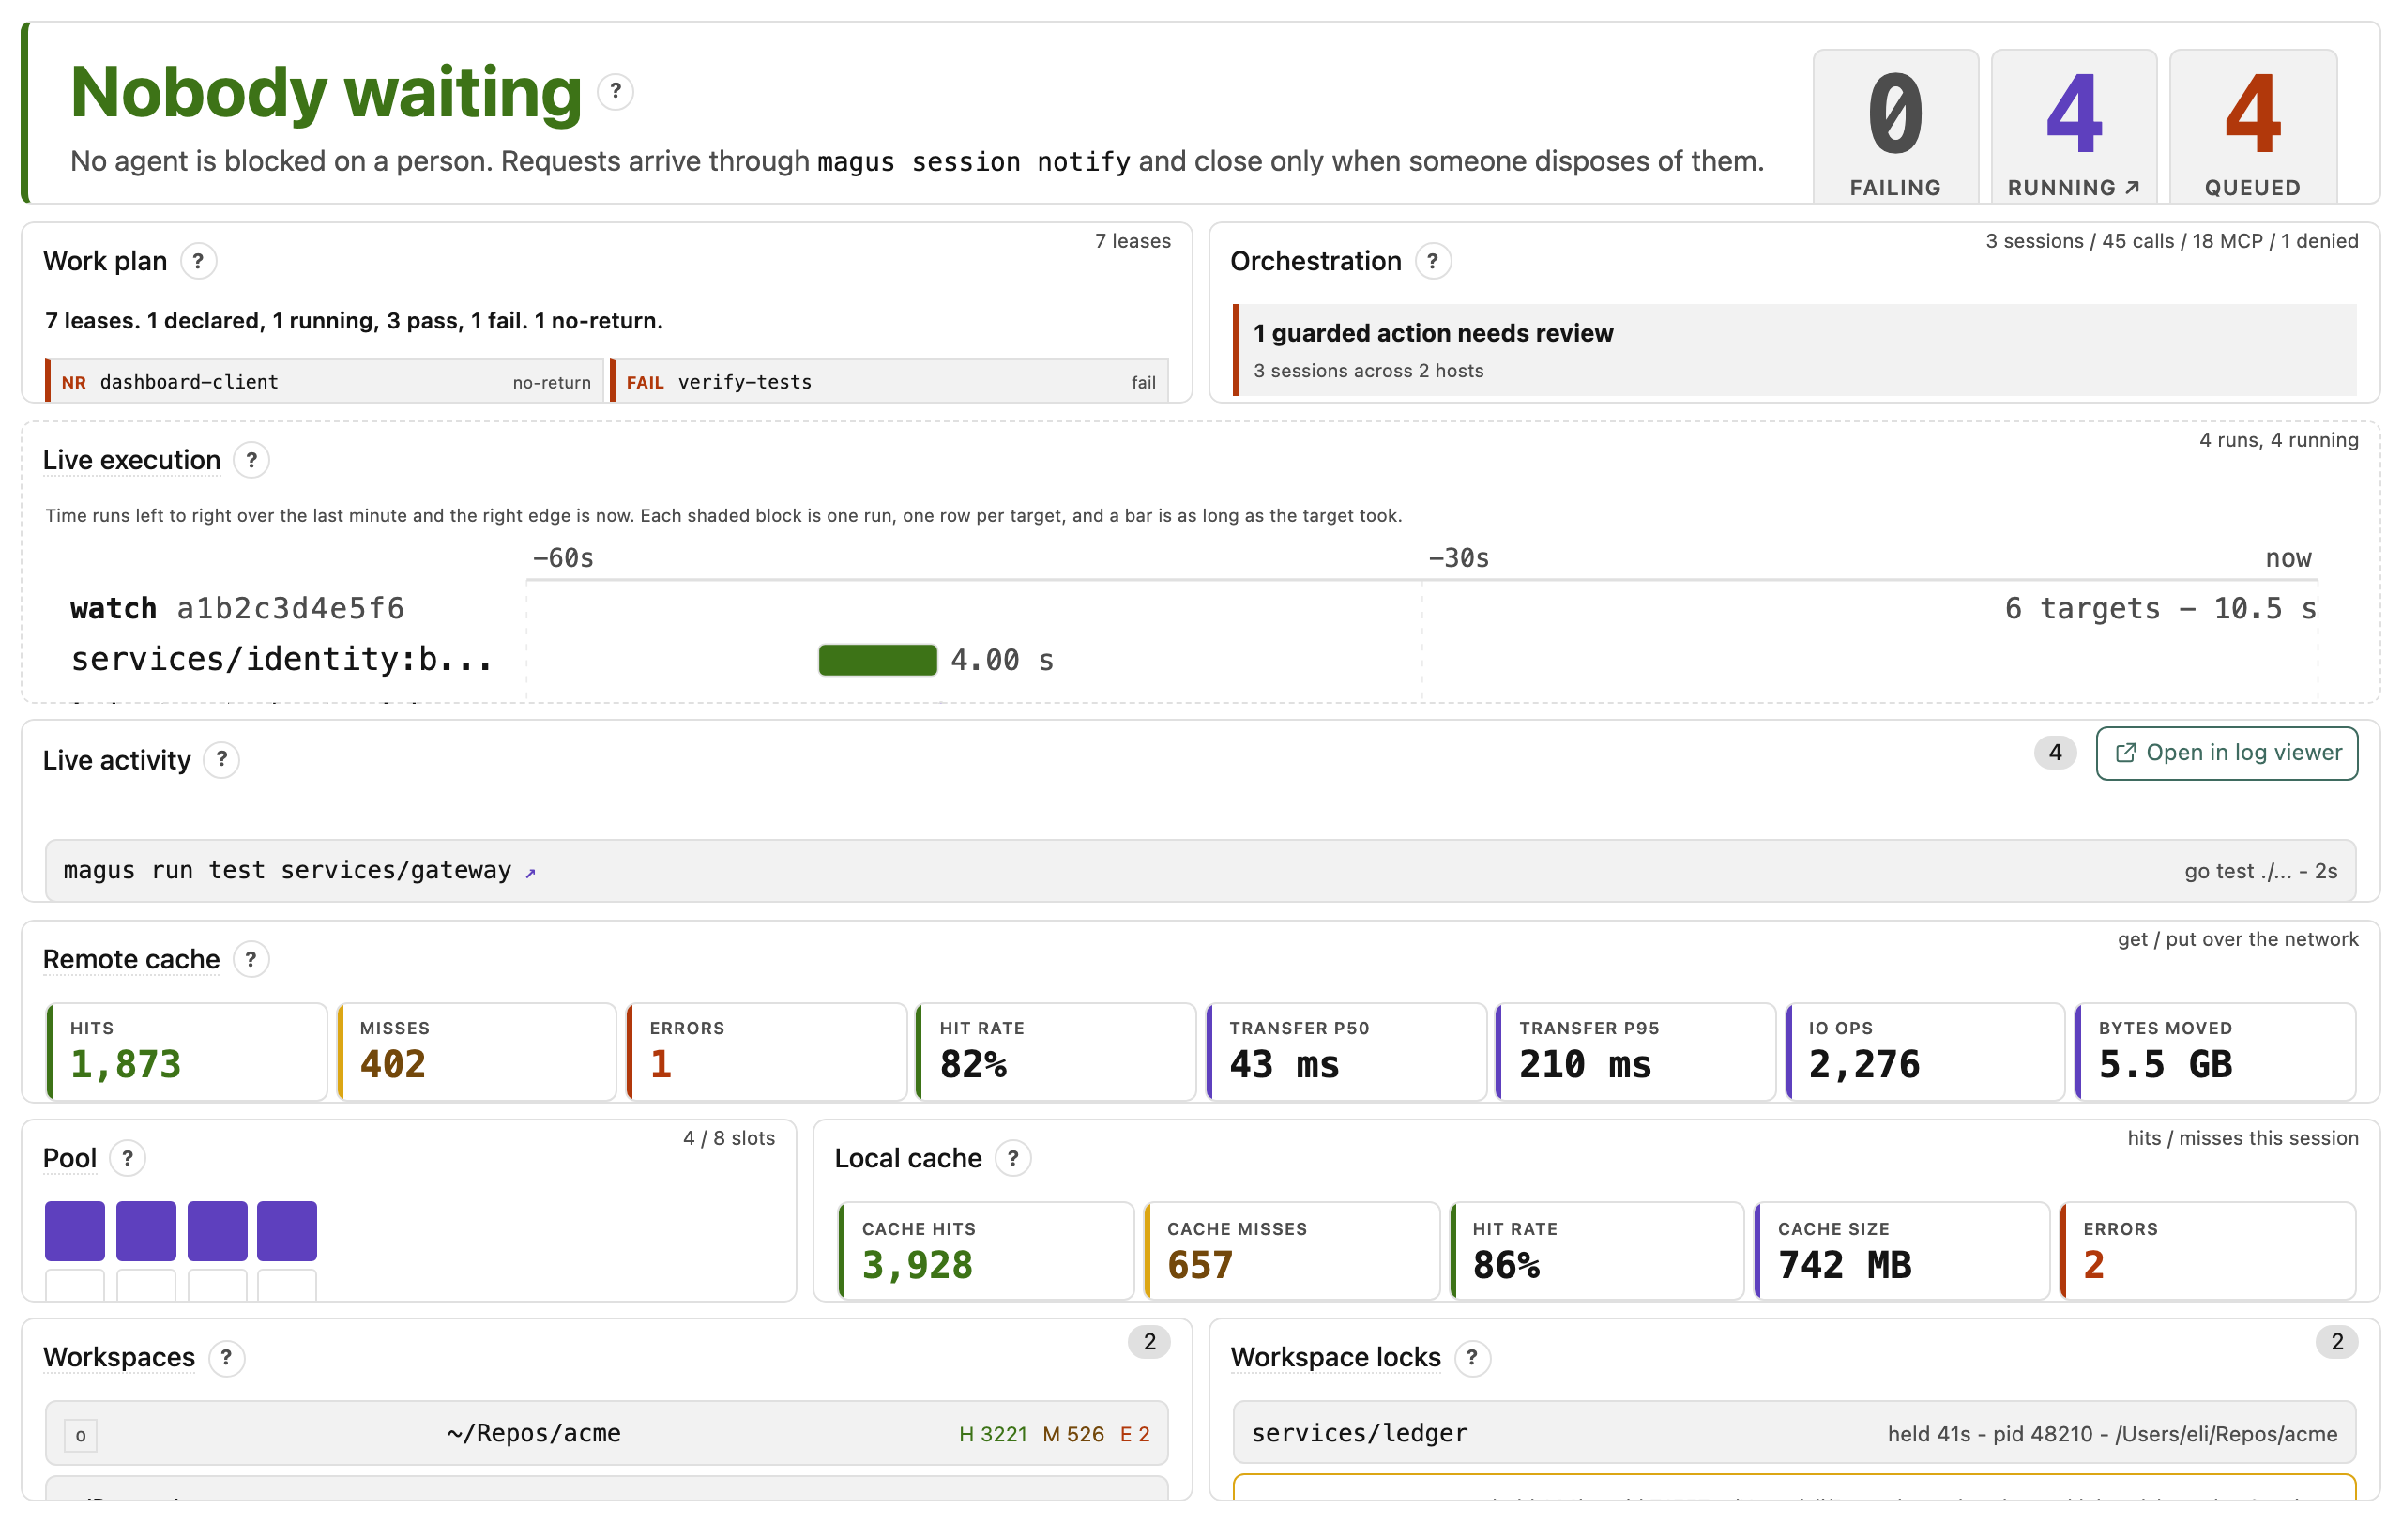Image resolution: width=2402 pixels, height=1539 pixels.
Task: Click the 'o' icon on ~/Repos/acme row
Action: [81, 1435]
